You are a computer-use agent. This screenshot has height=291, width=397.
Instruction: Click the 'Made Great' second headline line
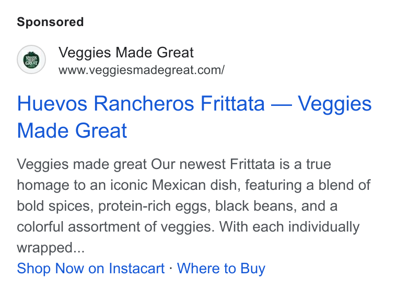pos(72,130)
